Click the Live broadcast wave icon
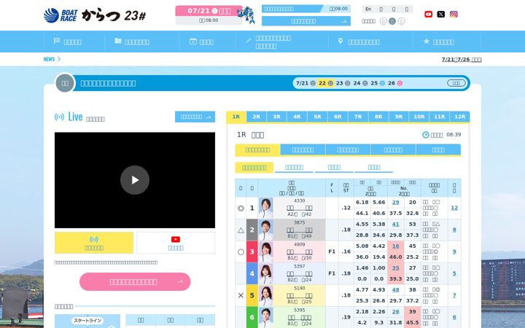Image resolution: width=525 pixels, height=328 pixels. [59, 117]
